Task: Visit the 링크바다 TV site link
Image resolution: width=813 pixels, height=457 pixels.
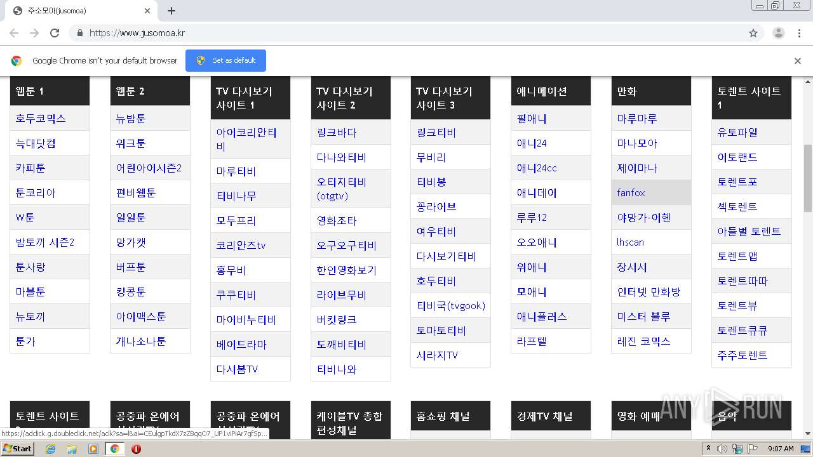Action: pos(337,133)
